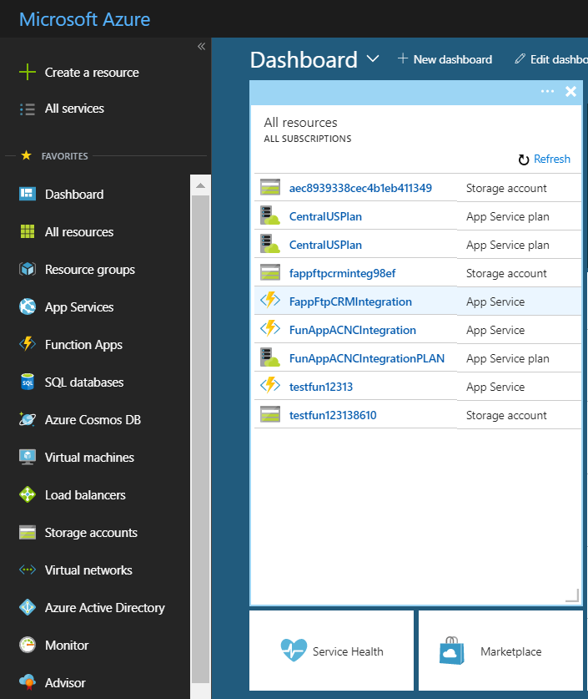Select Storage accounts in favorites
Viewport: 588px width, 699px height.
pos(91,532)
